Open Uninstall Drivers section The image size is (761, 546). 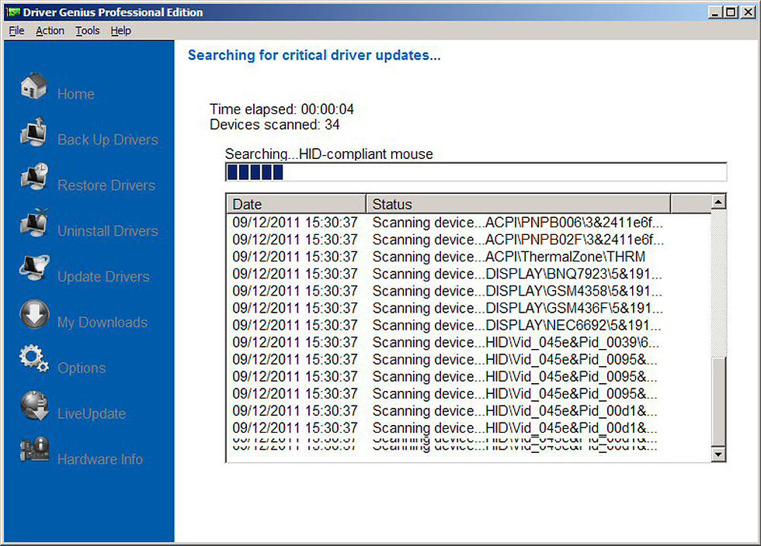(108, 231)
